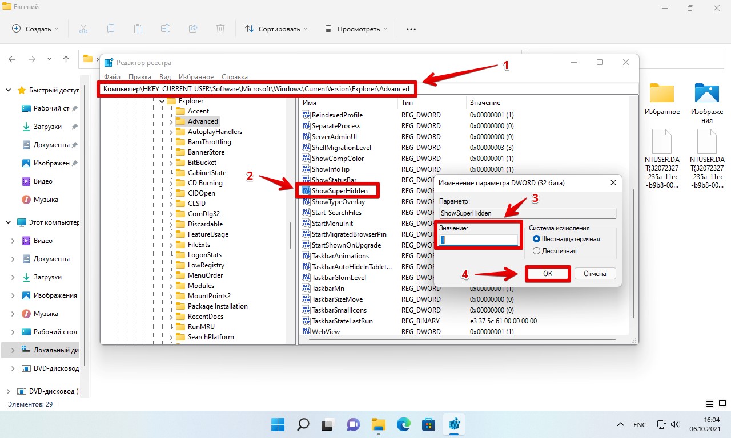
Task: Click the Delete trash icon in Explorer toolbar
Action: pos(220,29)
